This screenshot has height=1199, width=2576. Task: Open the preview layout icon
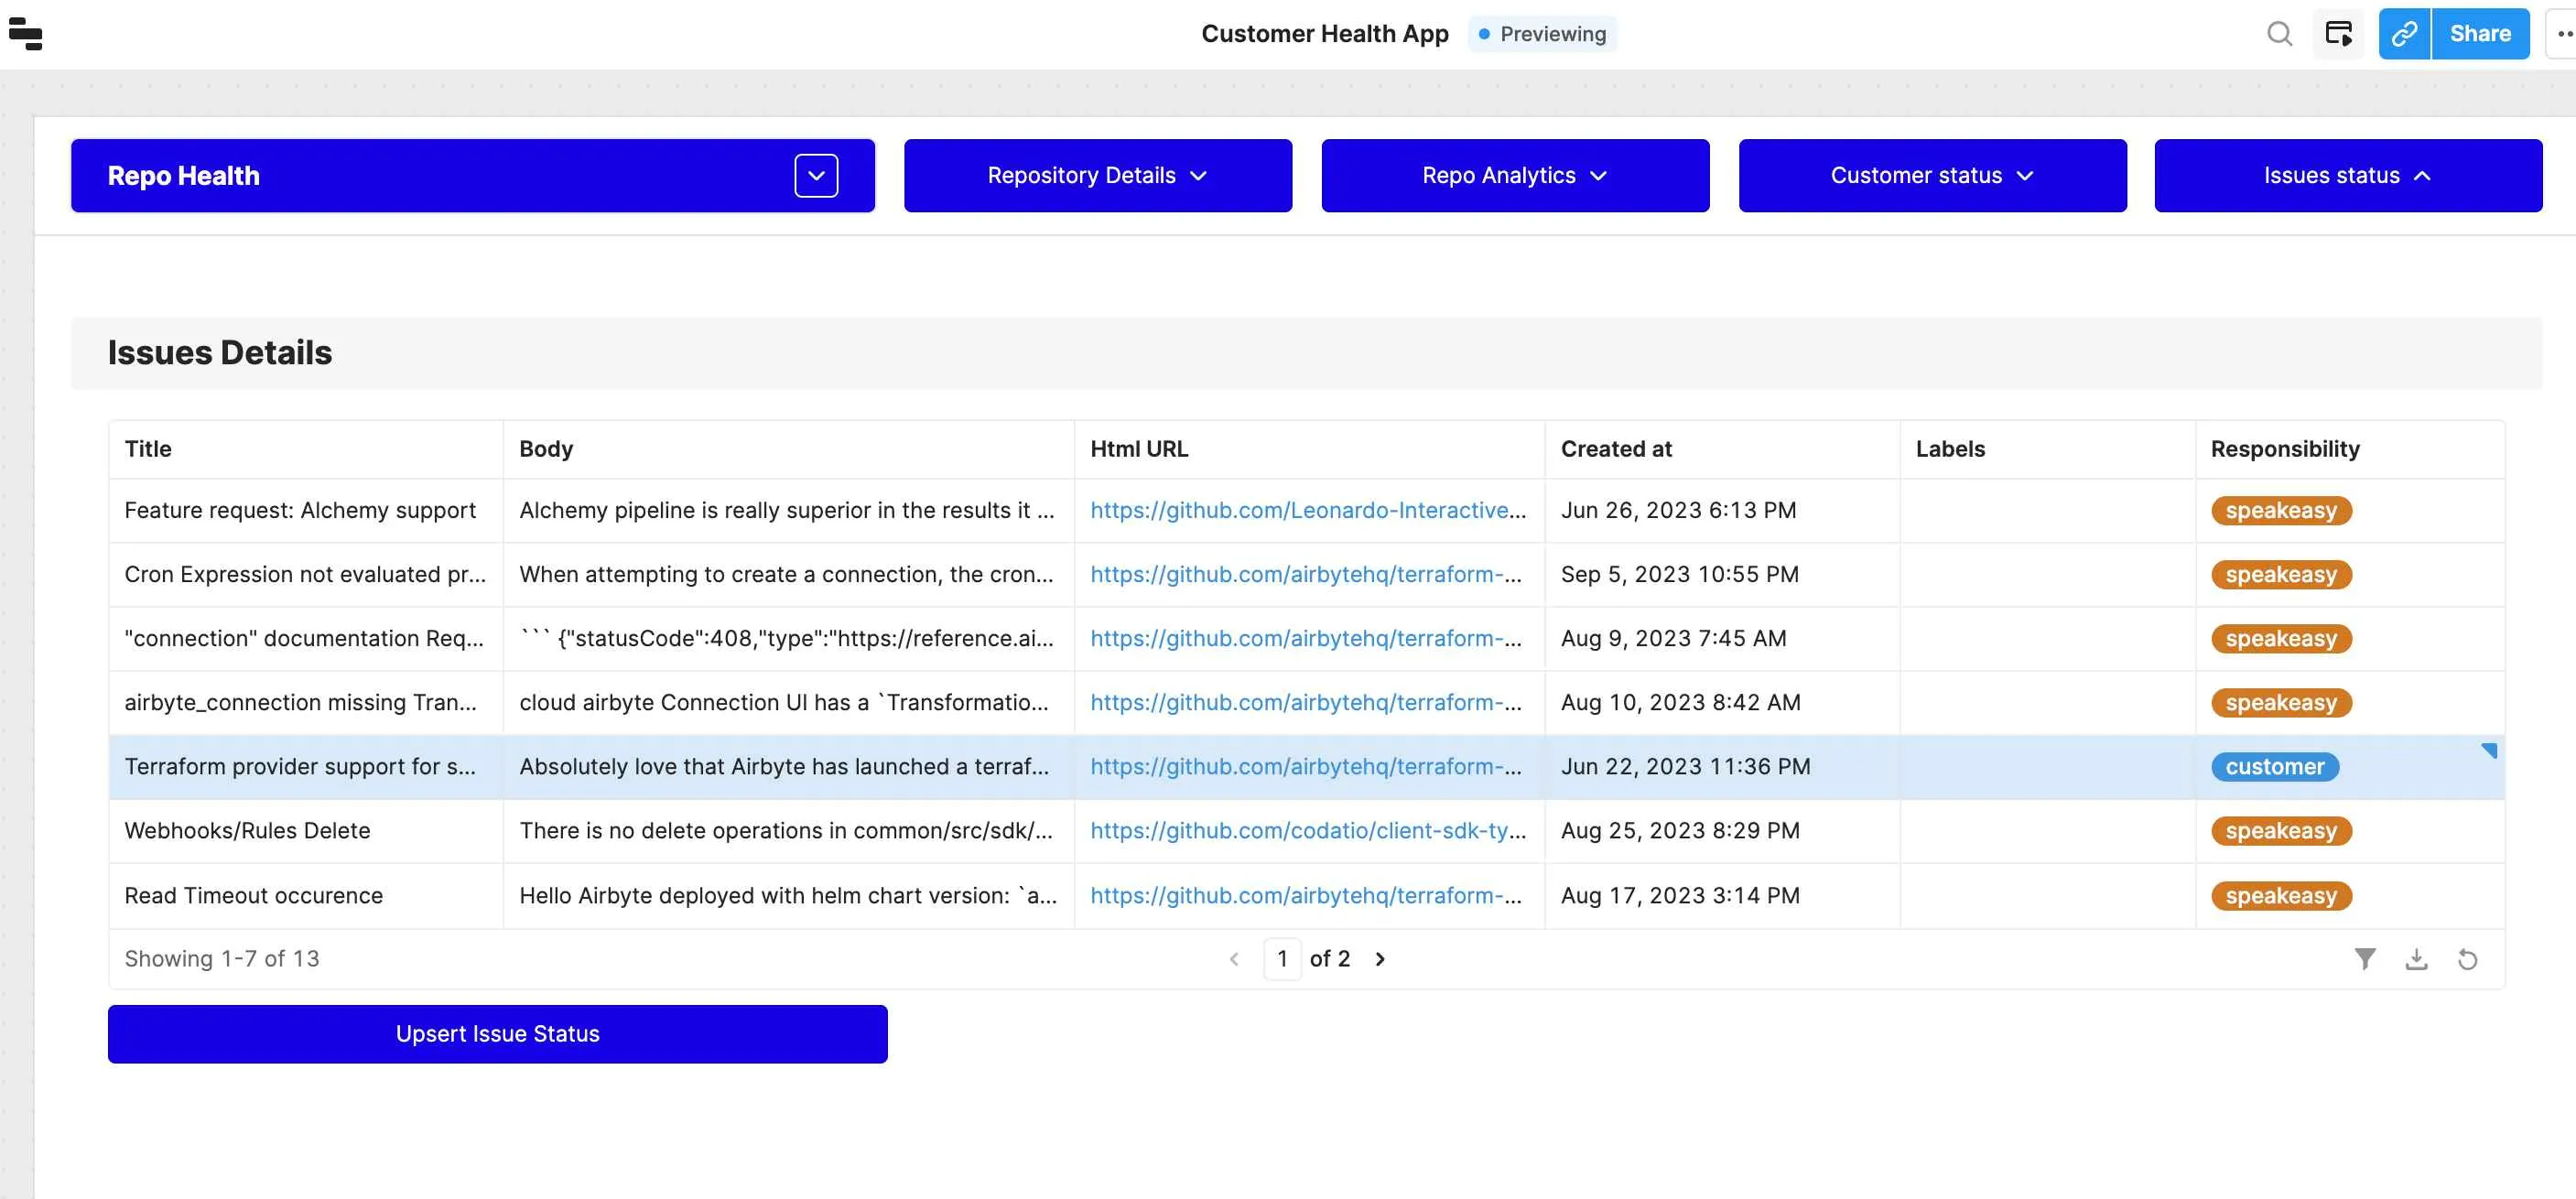tap(2338, 34)
